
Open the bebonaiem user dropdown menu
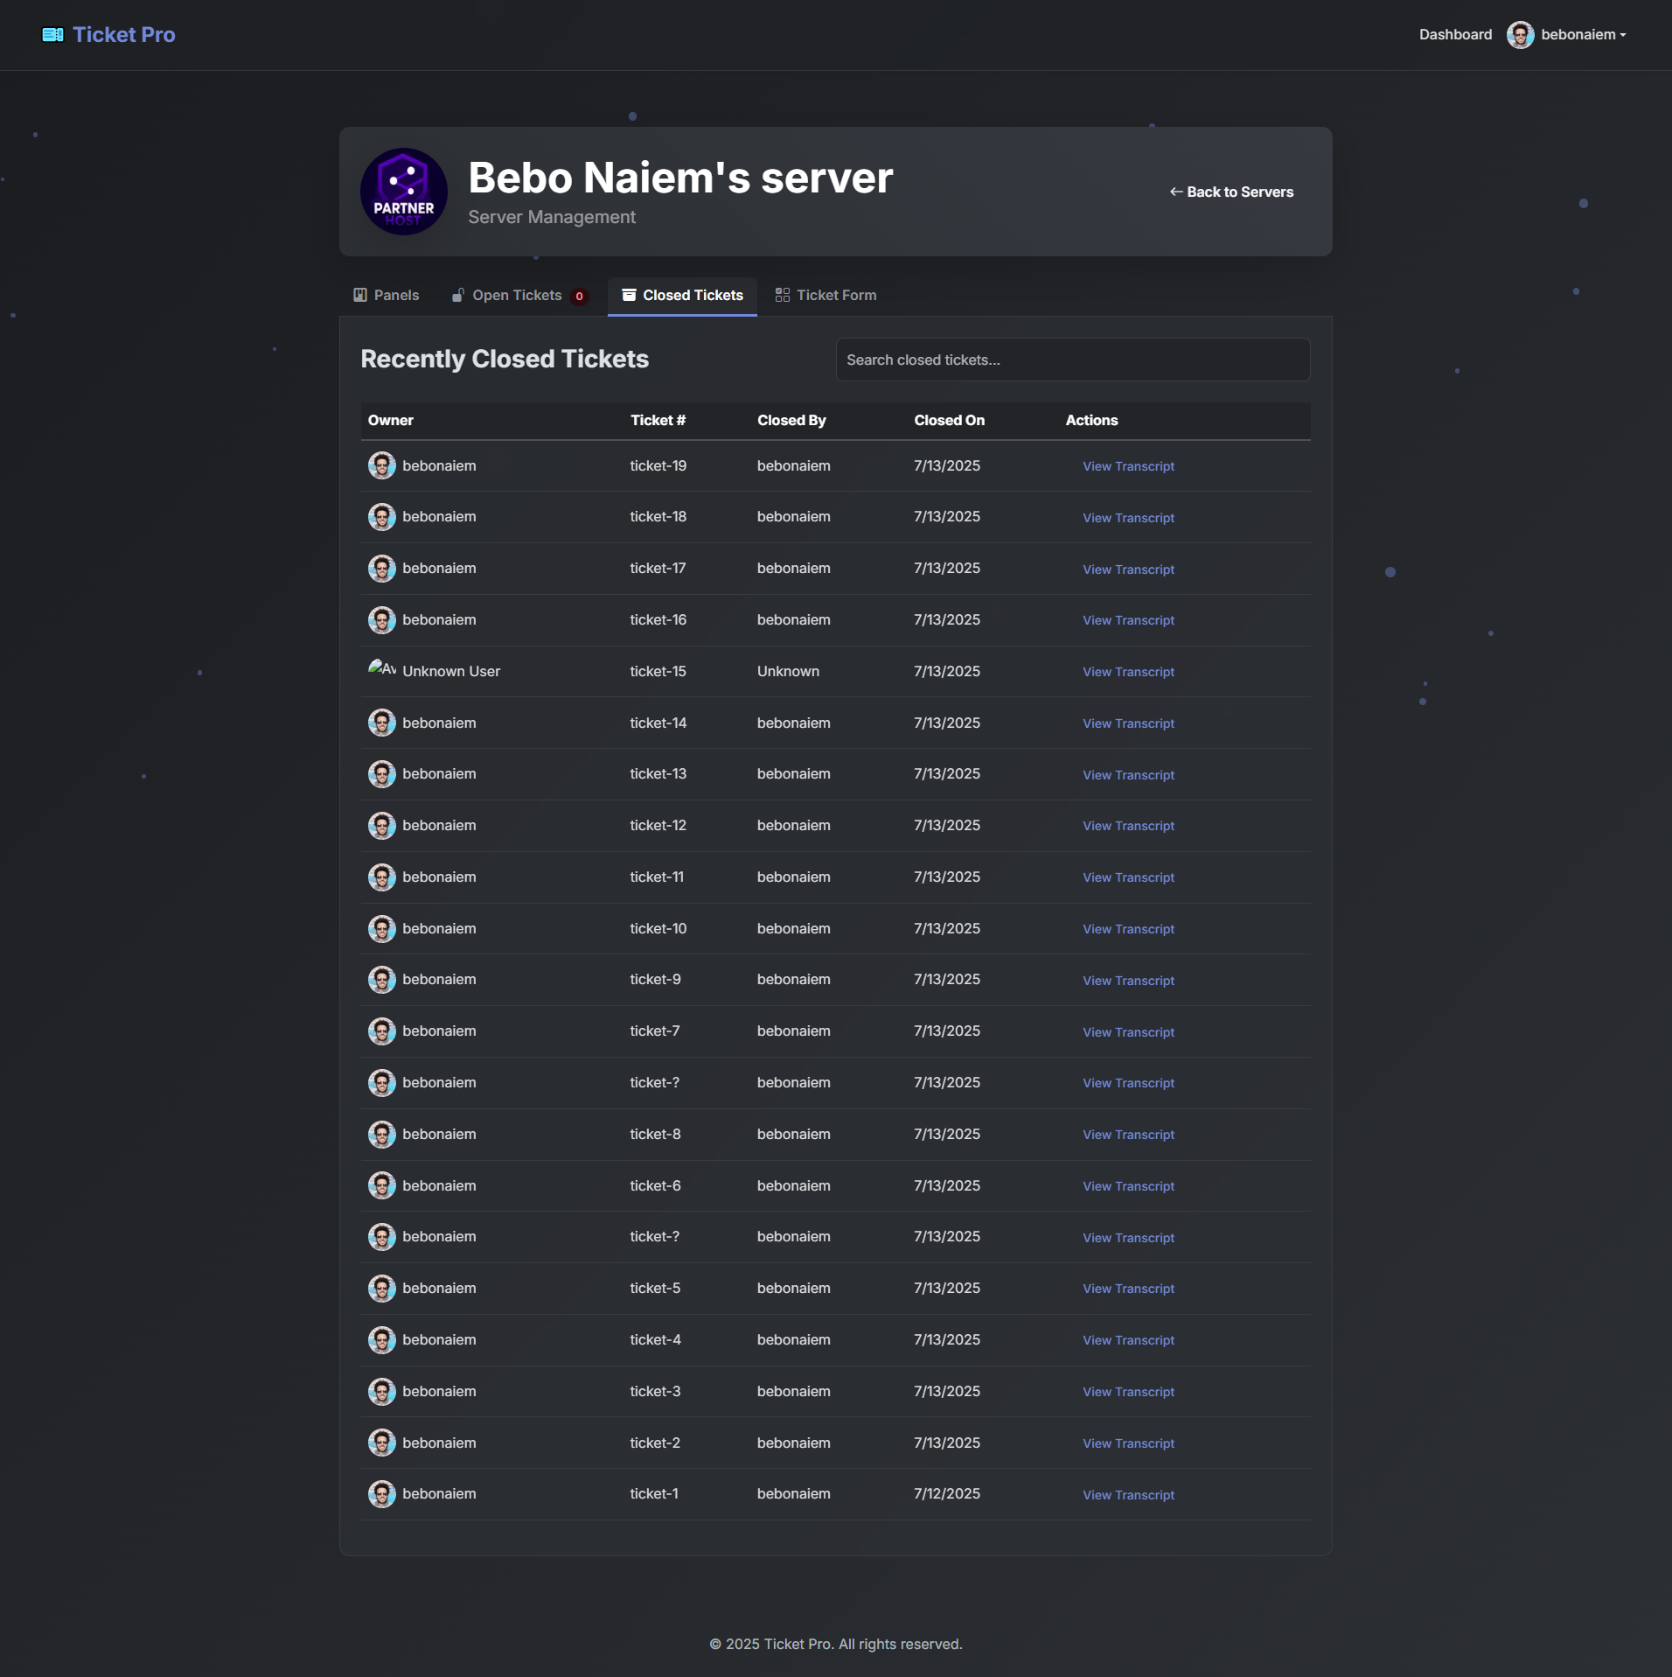(1582, 35)
